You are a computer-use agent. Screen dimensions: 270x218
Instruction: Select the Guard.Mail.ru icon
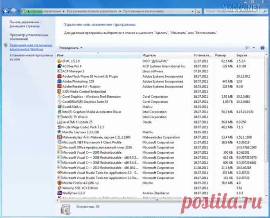[59, 107]
